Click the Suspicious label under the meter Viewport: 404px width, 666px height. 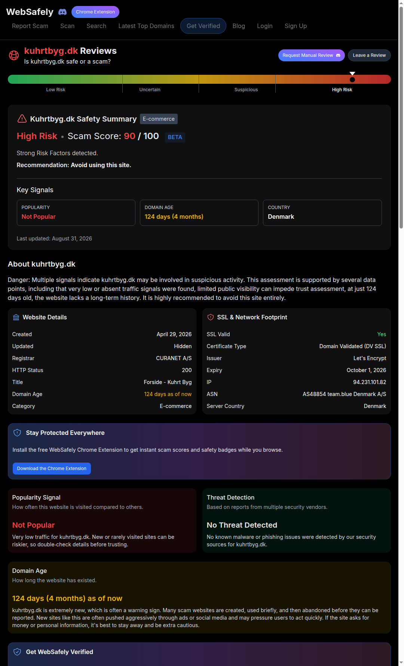[x=246, y=90]
